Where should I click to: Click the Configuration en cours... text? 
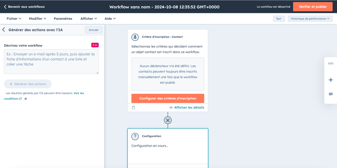pyautogui.click(x=150, y=146)
